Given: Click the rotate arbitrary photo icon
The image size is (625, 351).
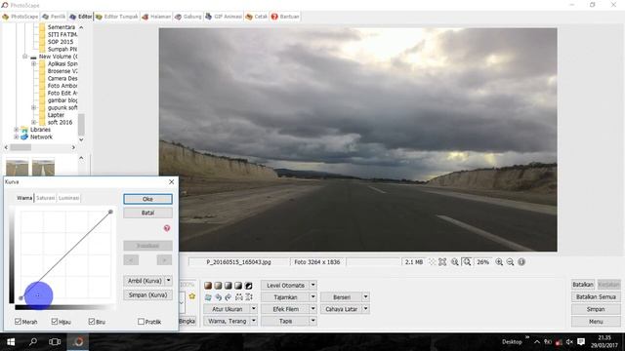Looking at the screenshot, I should [x=208, y=296].
